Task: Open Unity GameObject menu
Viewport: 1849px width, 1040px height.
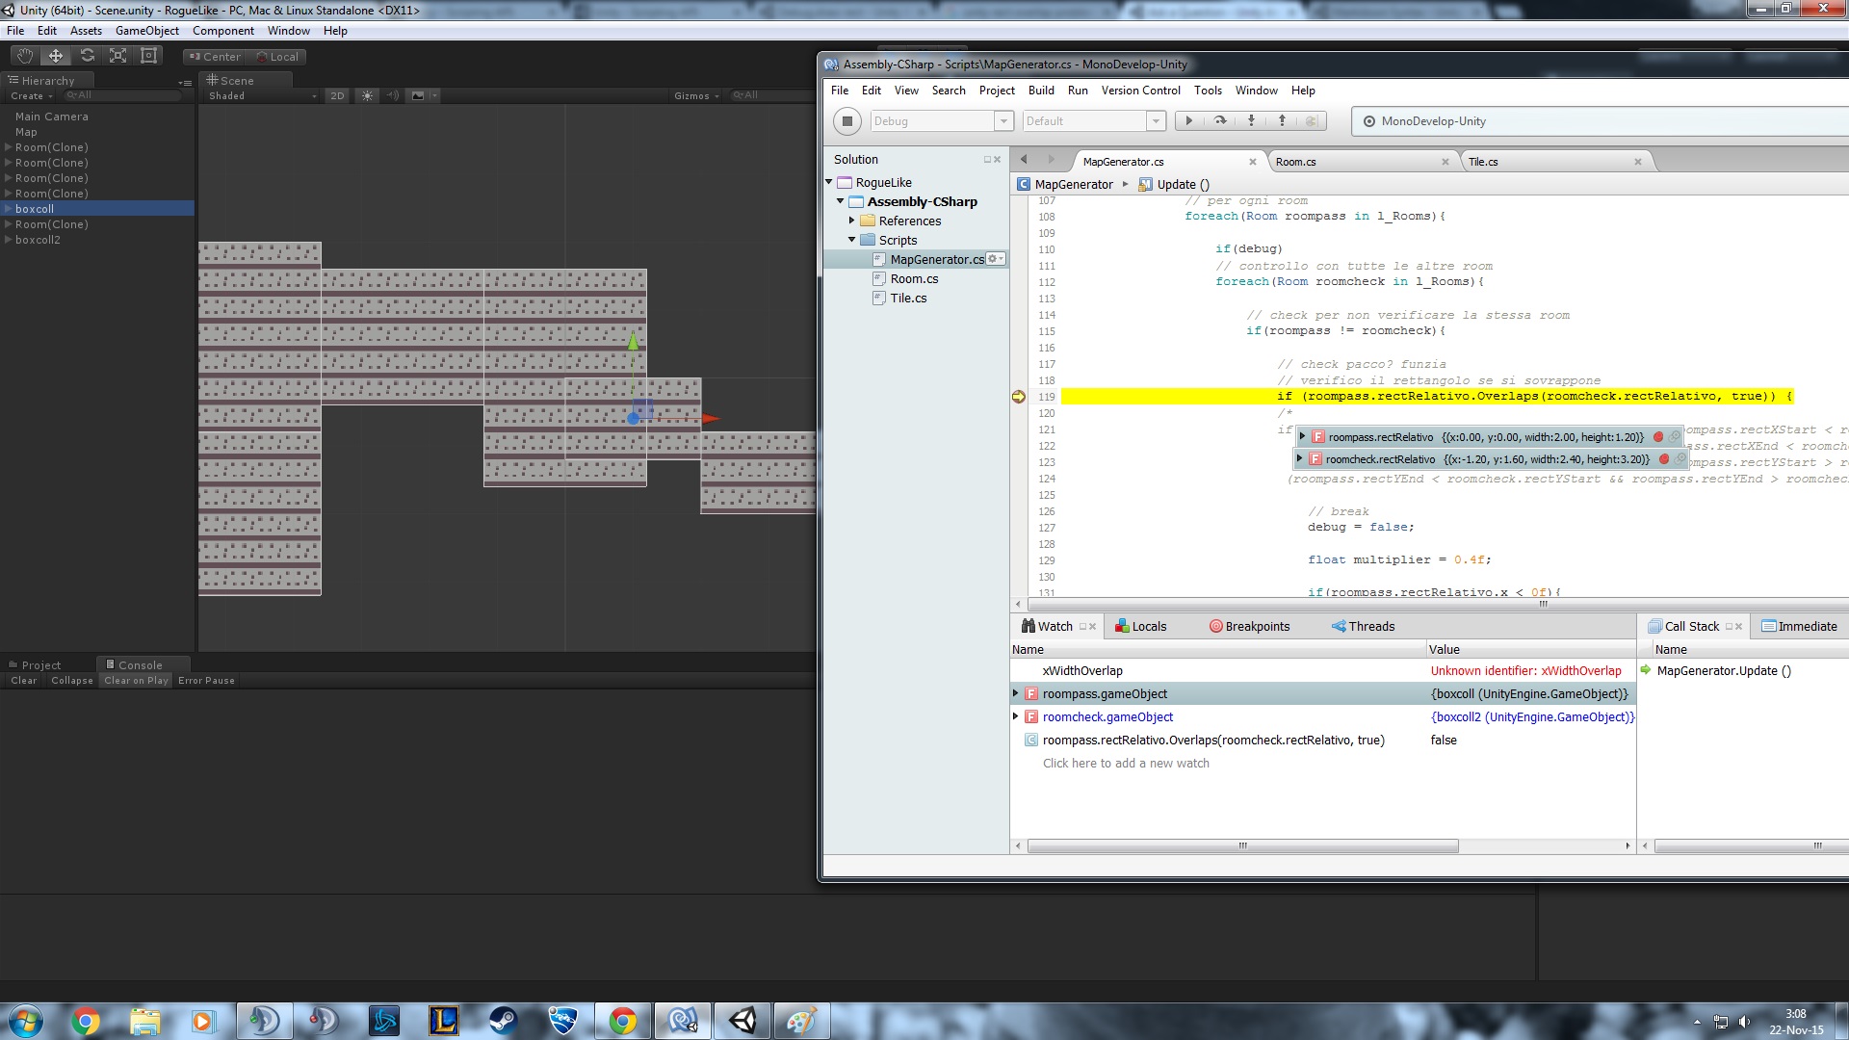Action: (147, 31)
